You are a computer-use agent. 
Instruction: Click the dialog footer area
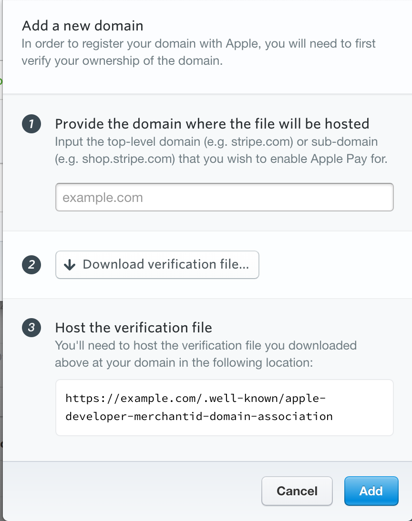pos(143,491)
